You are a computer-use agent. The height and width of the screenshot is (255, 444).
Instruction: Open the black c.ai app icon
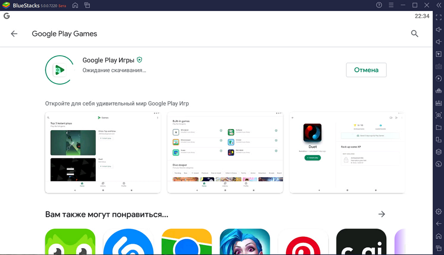361,242
